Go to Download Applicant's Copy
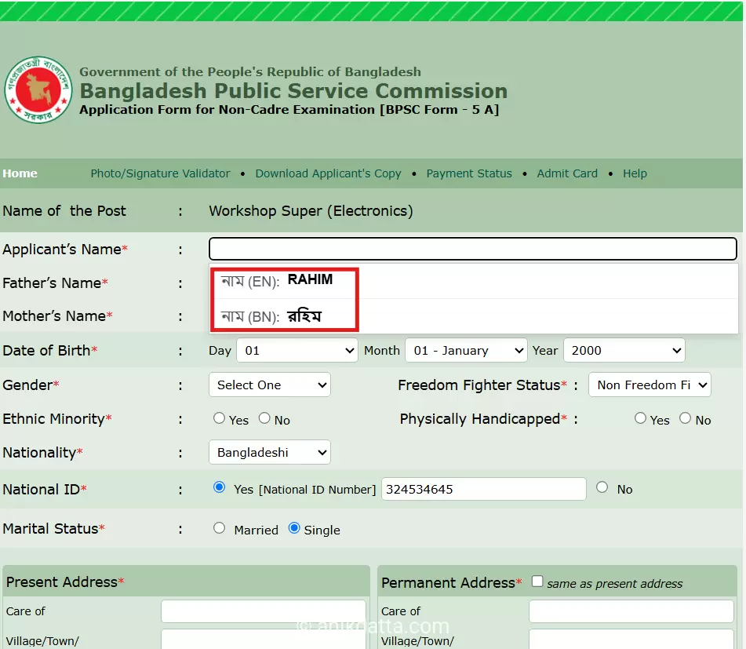The image size is (746, 649). pyautogui.click(x=328, y=173)
